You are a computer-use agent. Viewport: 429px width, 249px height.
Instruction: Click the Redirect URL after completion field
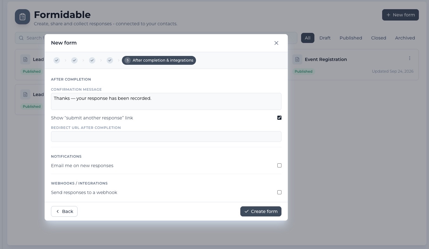166,137
